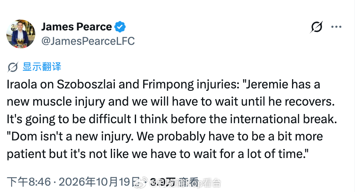
Task: Click the word Frimpong in the tweet
Action: coord(168,85)
